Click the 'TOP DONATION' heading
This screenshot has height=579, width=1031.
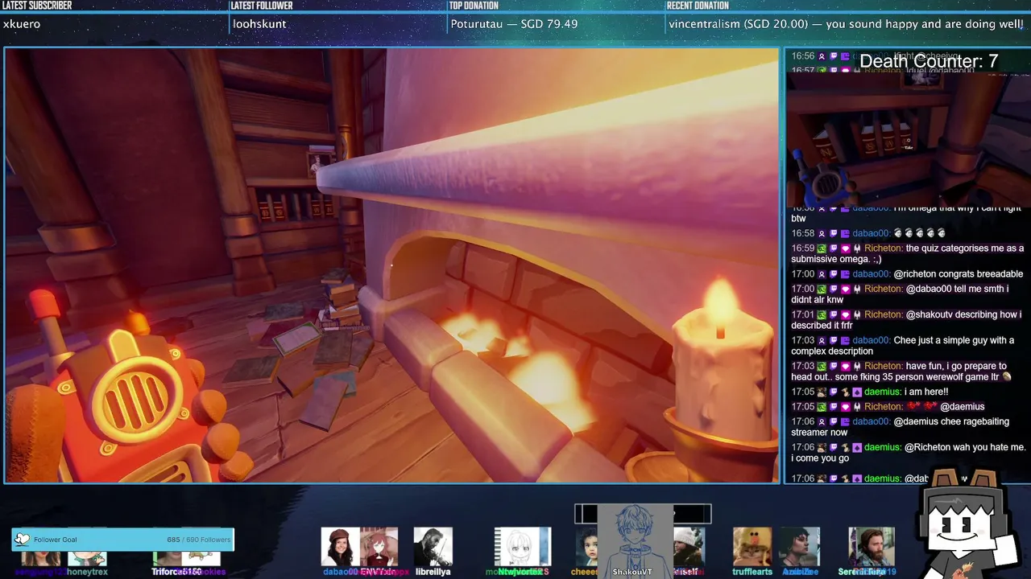pyautogui.click(x=474, y=6)
